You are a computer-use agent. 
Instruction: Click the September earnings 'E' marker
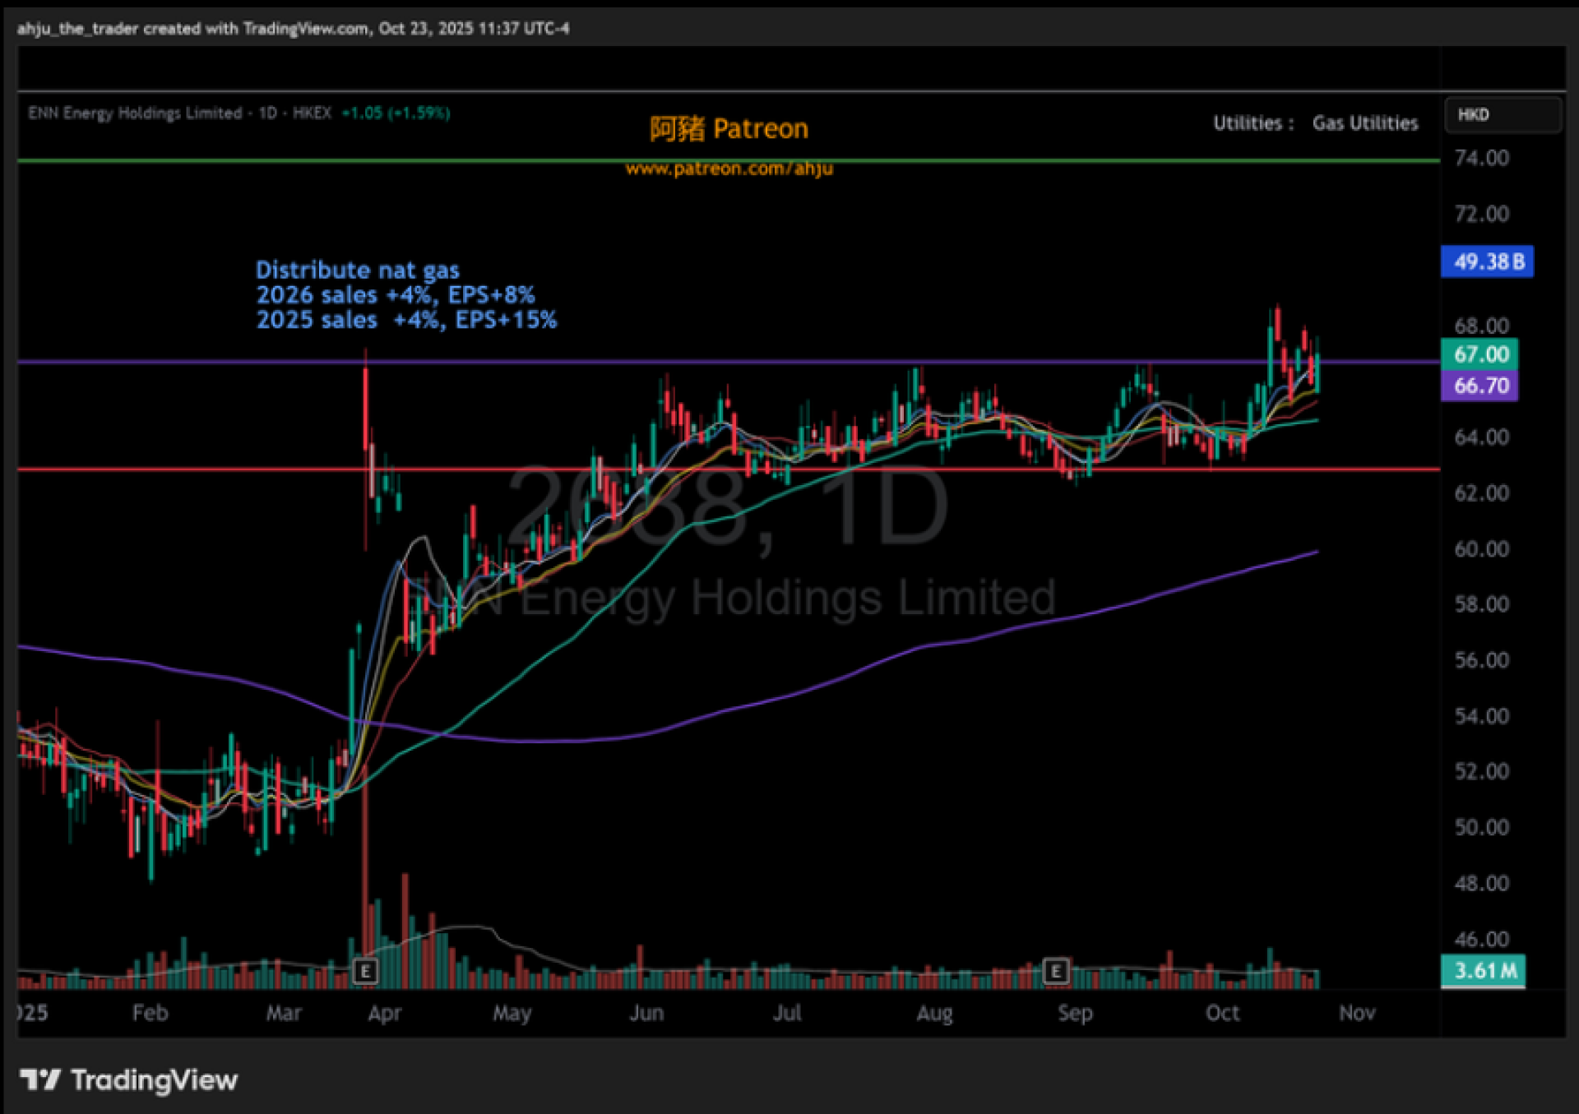[1055, 971]
